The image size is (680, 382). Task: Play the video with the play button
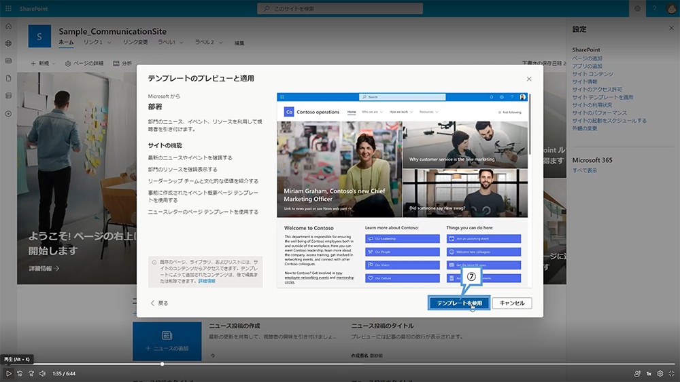coord(8,373)
